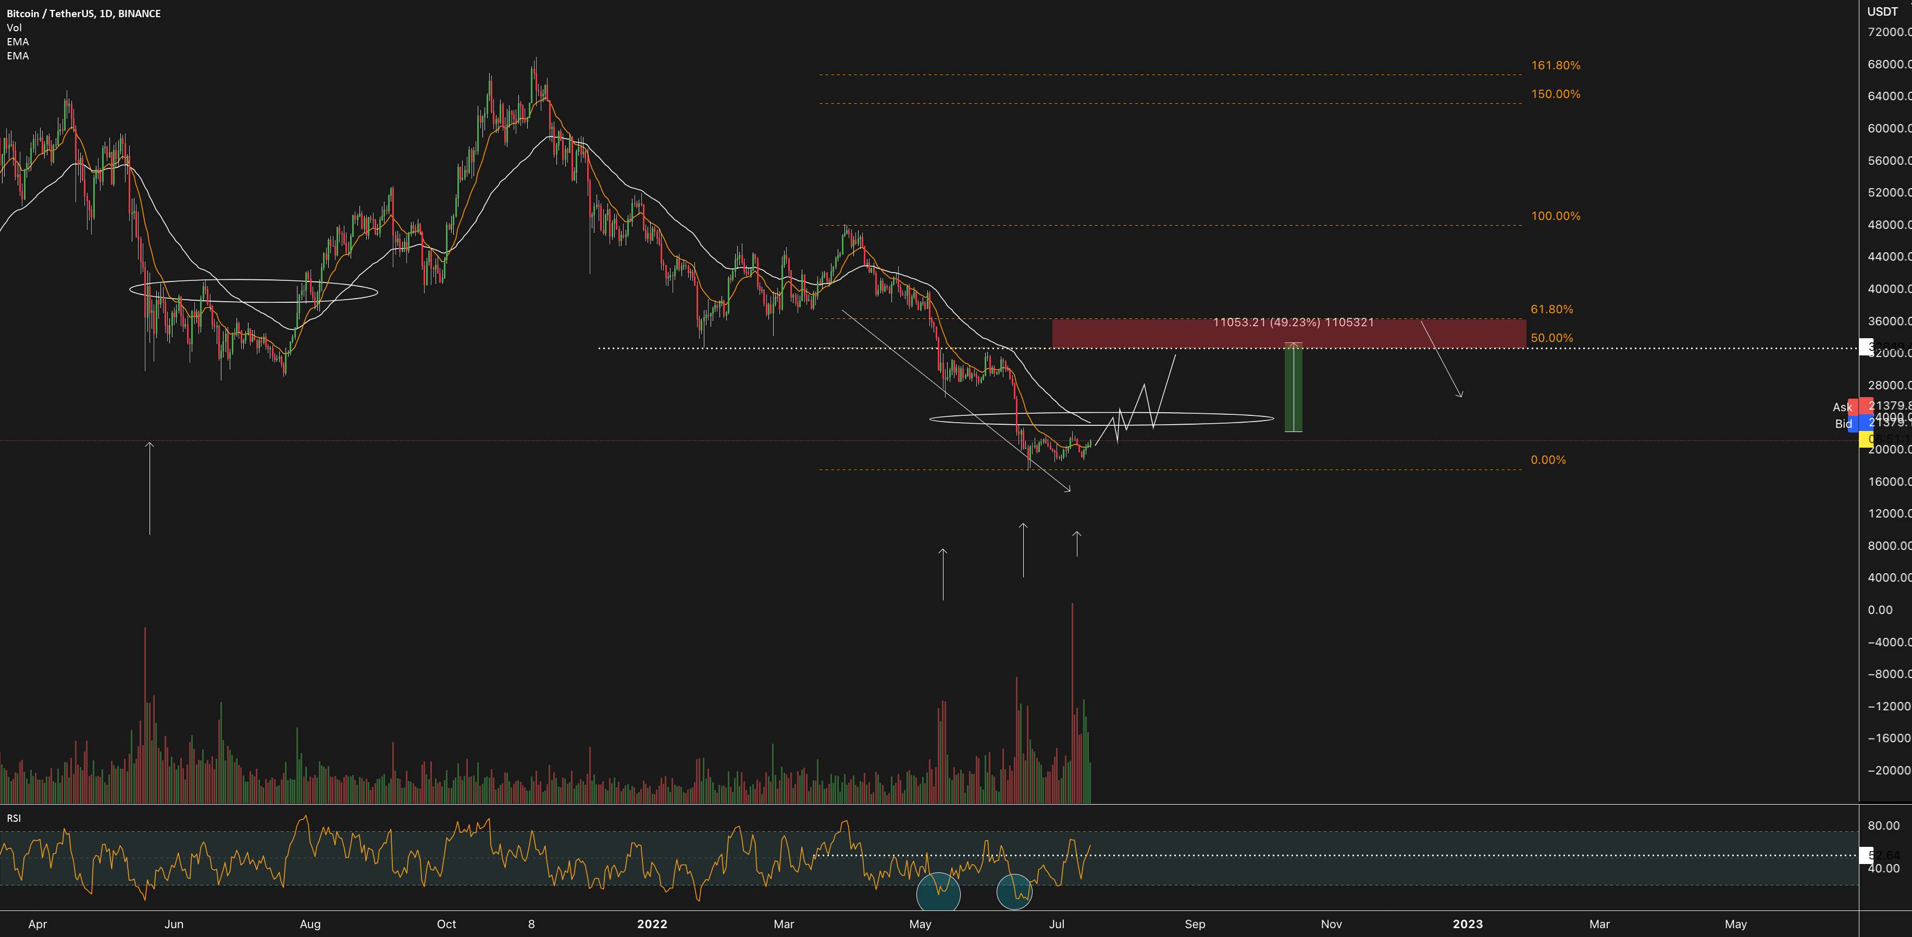Click the Aug time axis label
1912x937 pixels.
311,924
